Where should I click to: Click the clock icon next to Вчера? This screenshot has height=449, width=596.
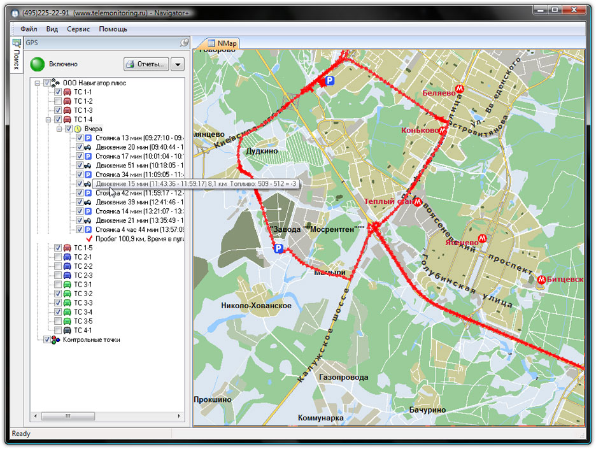pyautogui.click(x=78, y=129)
